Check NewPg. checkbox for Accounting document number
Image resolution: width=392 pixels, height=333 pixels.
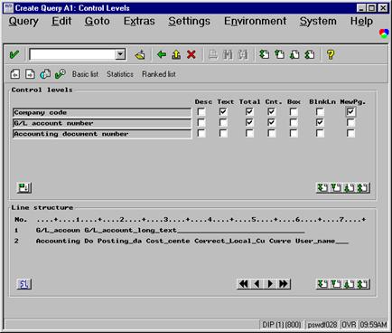point(350,133)
